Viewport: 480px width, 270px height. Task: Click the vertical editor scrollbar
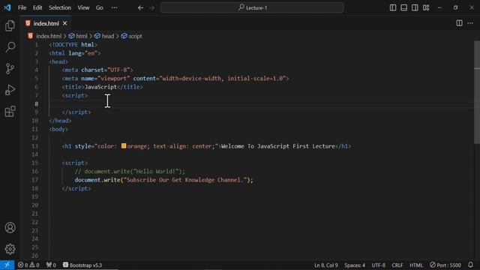477,91
